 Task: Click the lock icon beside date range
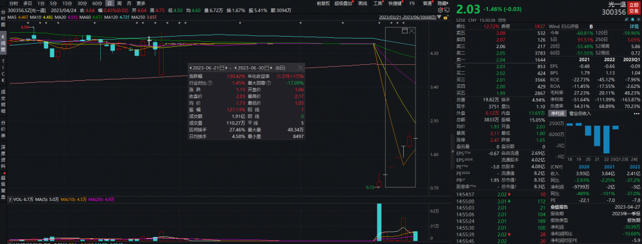(x=446, y=17)
